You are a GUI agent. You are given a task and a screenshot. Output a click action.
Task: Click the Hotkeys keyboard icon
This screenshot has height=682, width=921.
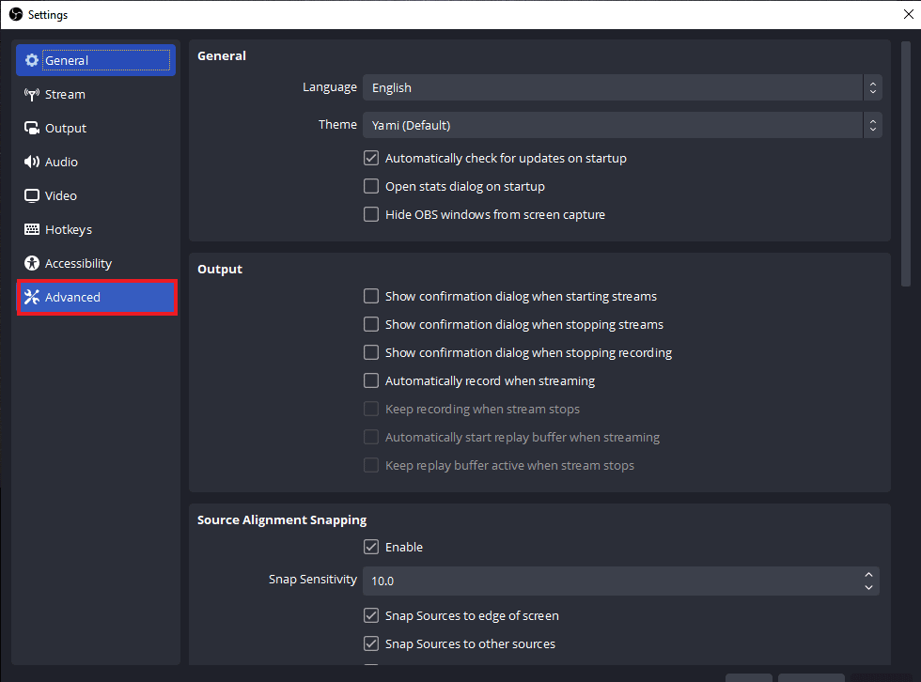[29, 229]
